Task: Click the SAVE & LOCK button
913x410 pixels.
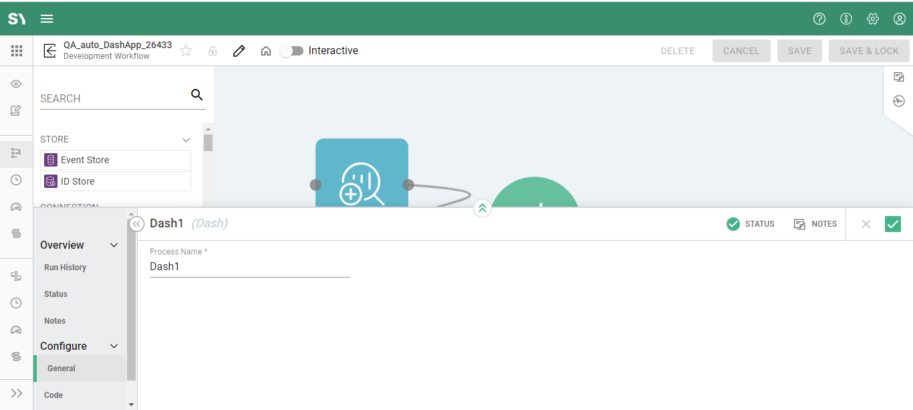Action: pyautogui.click(x=869, y=51)
